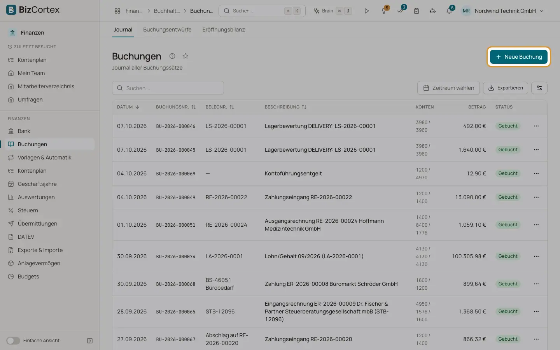Open row actions for BU-2026-000068
560x350 pixels.
point(536,284)
